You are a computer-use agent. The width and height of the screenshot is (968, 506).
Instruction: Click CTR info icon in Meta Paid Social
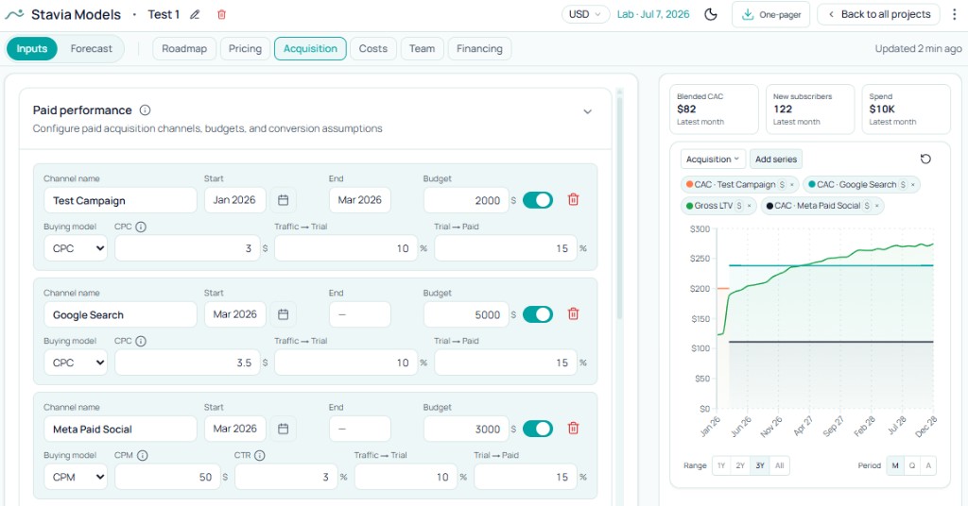click(x=259, y=455)
